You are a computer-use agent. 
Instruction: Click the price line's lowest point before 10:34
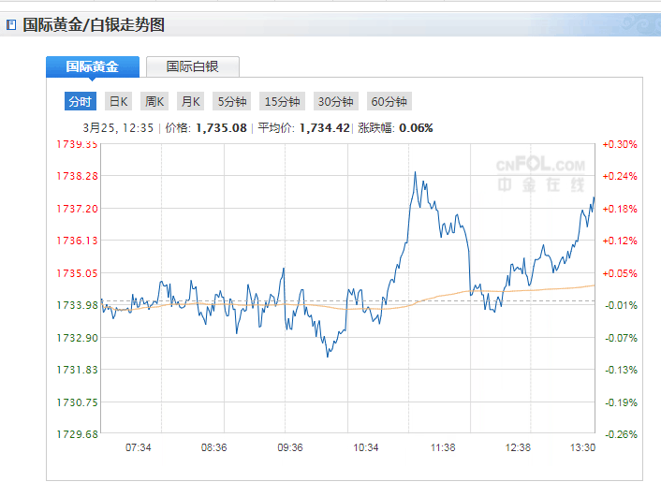click(328, 357)
